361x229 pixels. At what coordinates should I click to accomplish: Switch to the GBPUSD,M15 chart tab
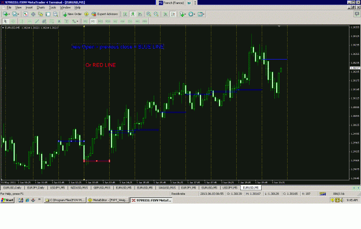102,188
